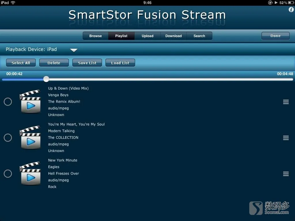Image resolution: width=295 pixels, height=221 pixels.
Task: Open the Upload tab
Action: pos(147,36)
